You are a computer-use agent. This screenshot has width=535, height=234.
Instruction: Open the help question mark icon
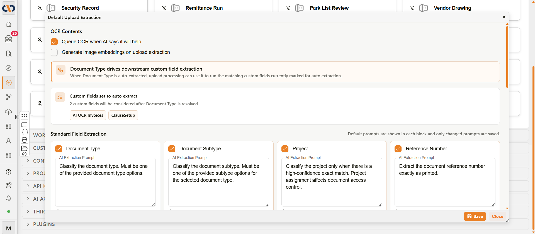click(9, 172)
